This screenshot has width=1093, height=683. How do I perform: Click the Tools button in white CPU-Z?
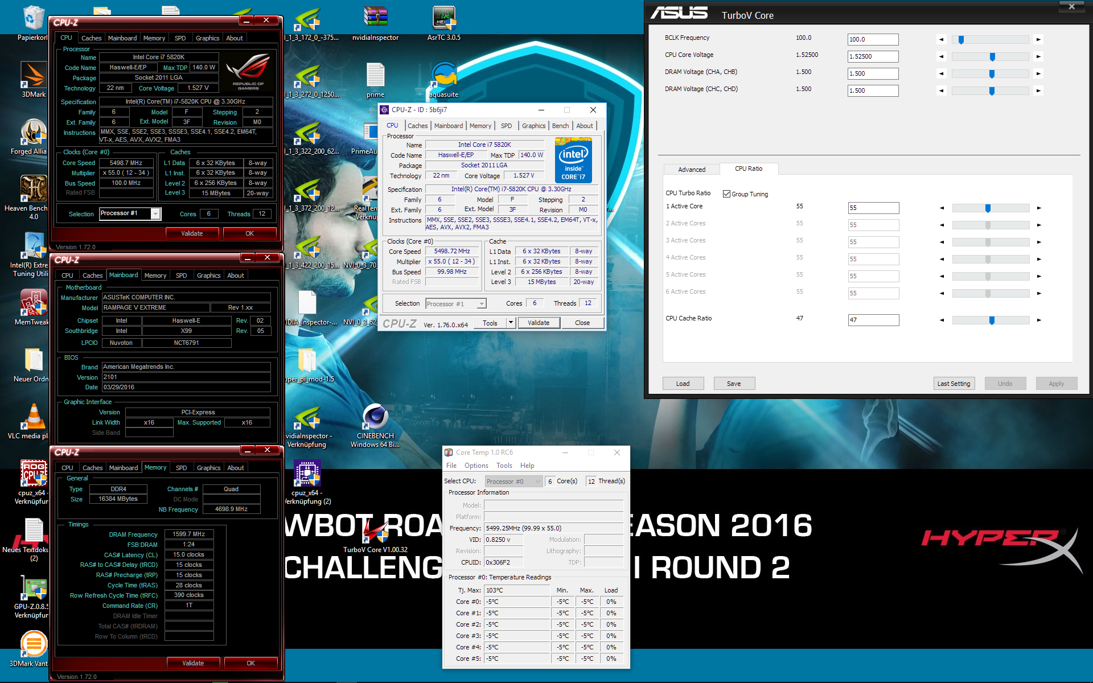(490, 323)
